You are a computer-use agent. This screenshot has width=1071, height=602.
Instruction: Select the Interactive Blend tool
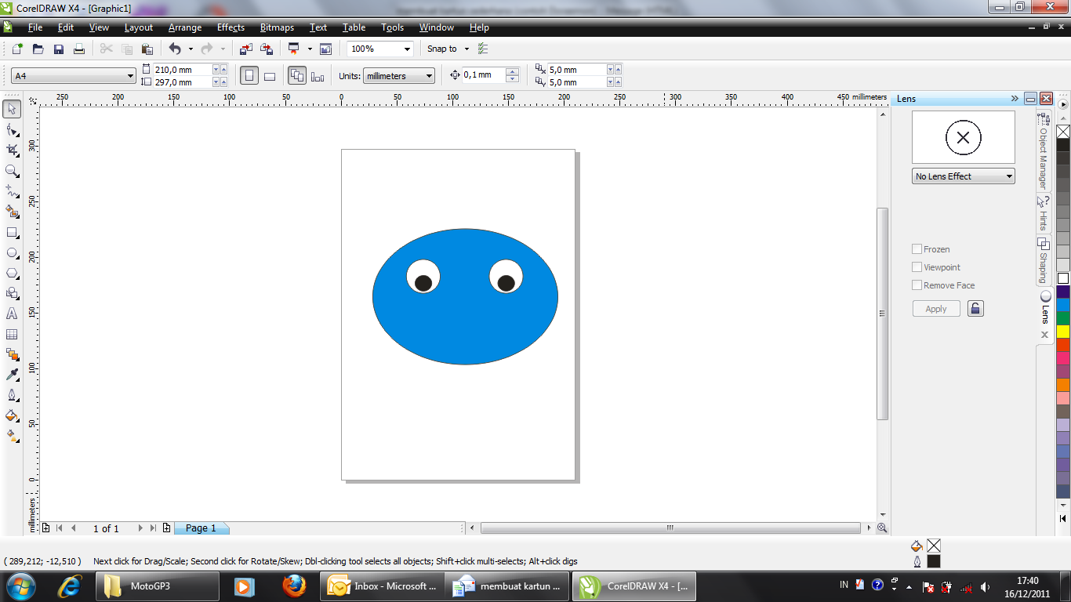coord(12,354)
